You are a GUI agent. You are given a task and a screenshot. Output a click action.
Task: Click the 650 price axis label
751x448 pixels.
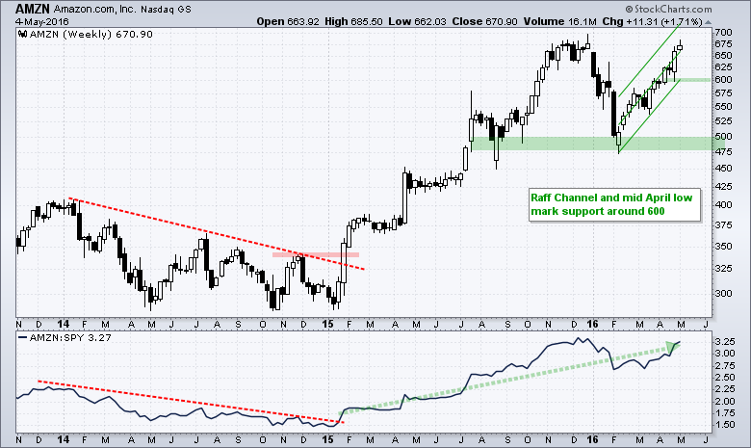tap(723, 55)
